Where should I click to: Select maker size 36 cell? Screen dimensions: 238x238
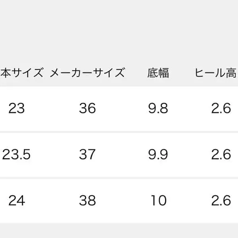tap(87, 108)
